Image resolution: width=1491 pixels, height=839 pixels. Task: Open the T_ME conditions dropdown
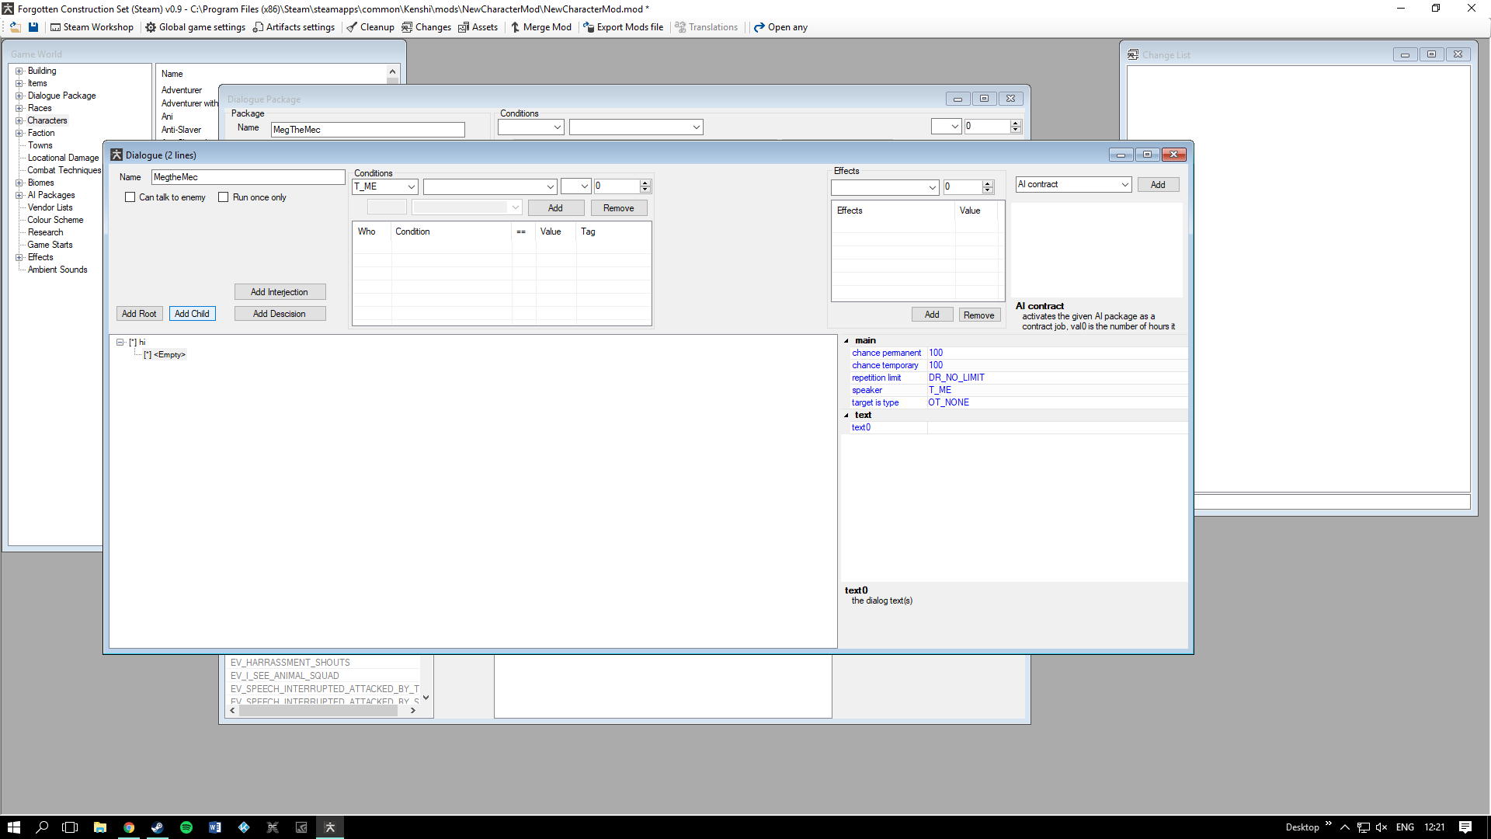411,186
